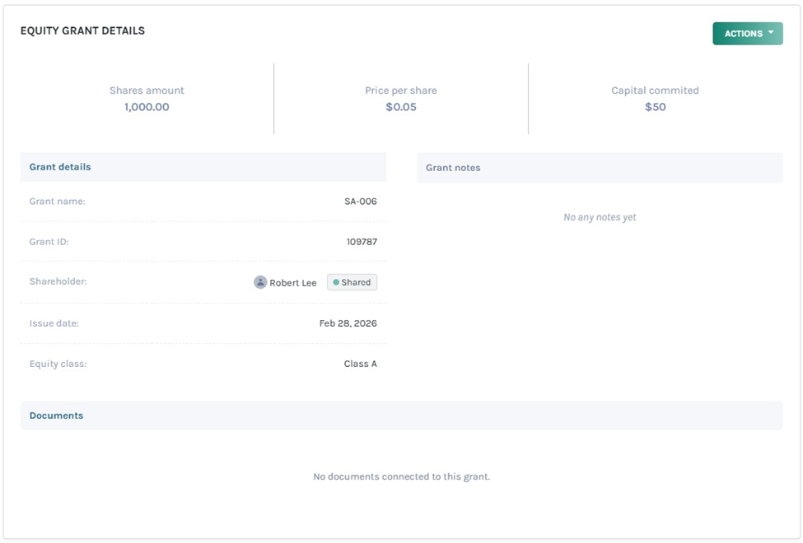Select the Issue date Feb 28, 2026

[349, 323]
